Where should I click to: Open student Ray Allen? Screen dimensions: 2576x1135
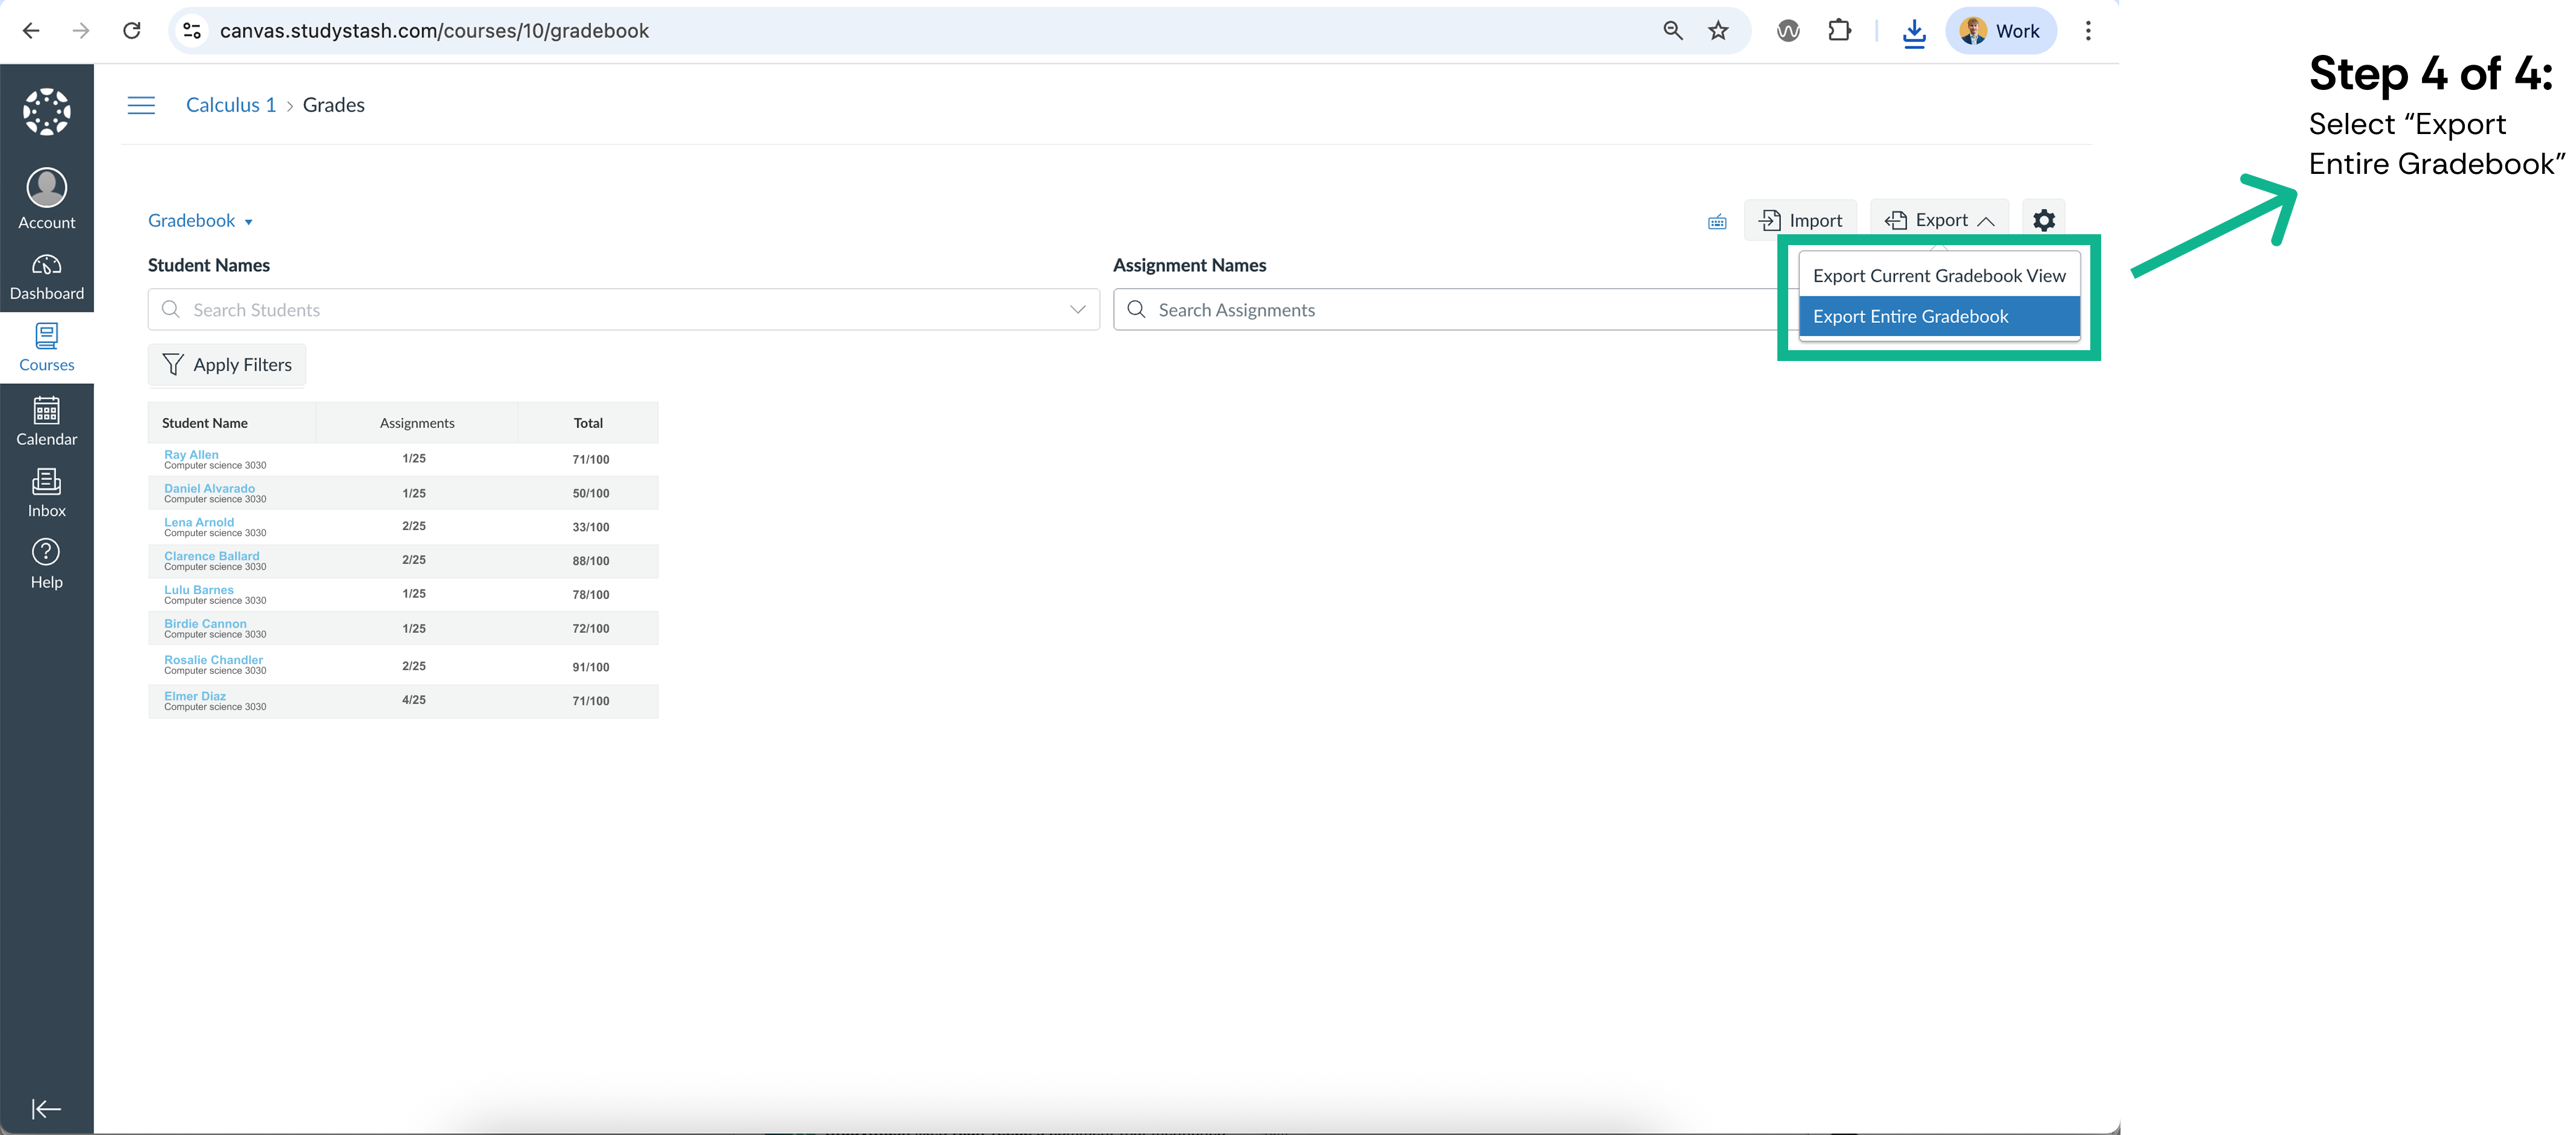click(x=191, y=455)
